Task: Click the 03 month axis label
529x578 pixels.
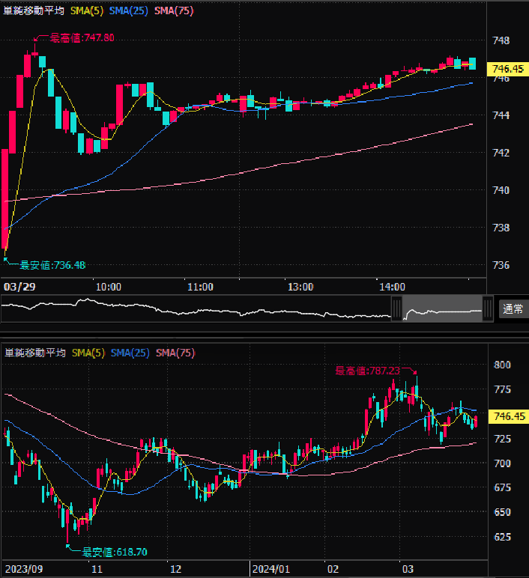Action: pos(408,569)
